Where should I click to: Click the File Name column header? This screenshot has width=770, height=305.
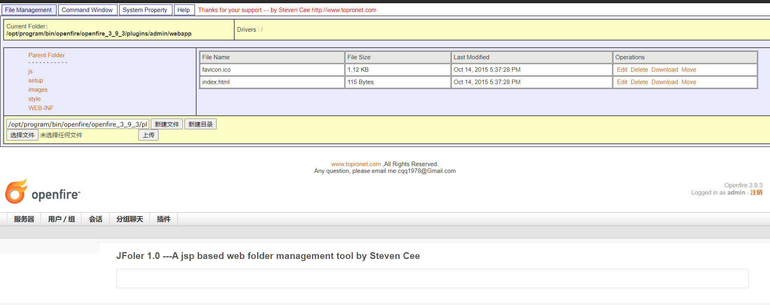click(272, 57)
